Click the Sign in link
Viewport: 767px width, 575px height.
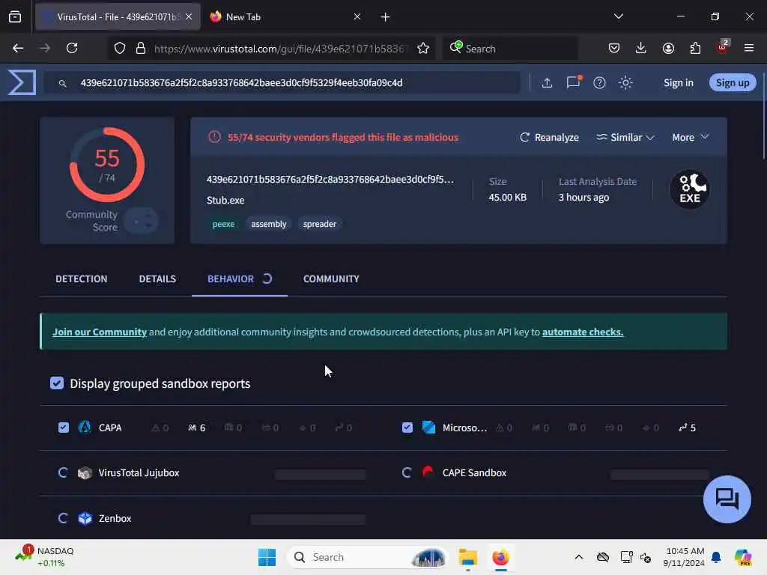click(x=678, y=82)
